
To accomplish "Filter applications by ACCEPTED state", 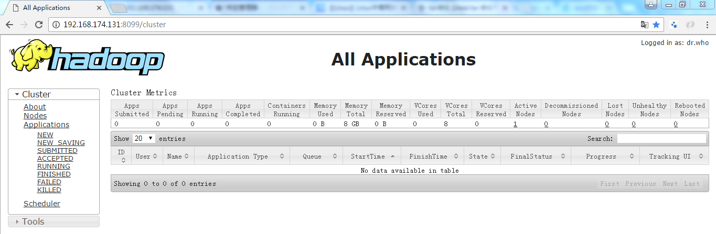I will tap(55, 158).
